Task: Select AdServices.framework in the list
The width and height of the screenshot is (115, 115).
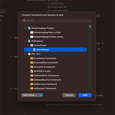Action: point(45,84)
